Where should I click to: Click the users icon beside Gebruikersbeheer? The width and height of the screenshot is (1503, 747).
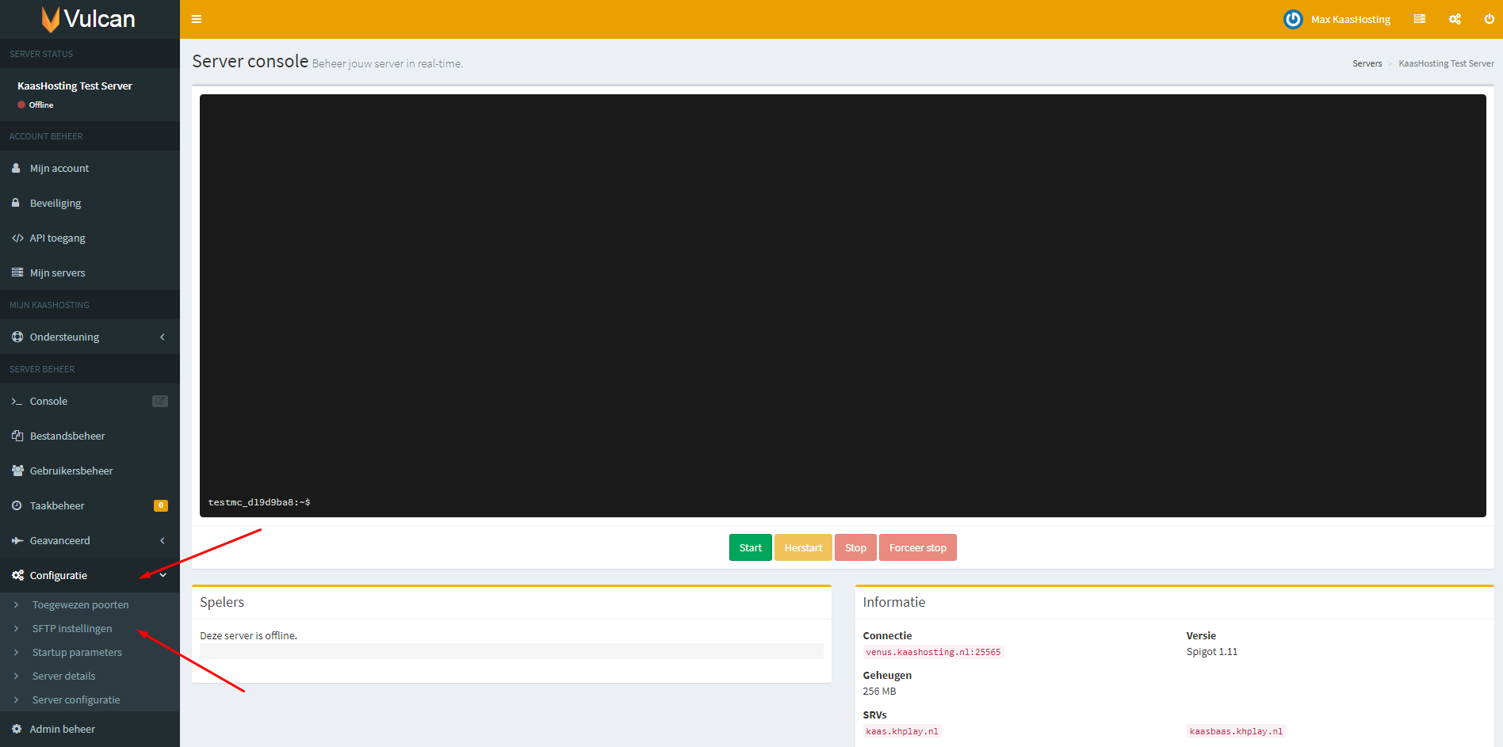[17, 471]
